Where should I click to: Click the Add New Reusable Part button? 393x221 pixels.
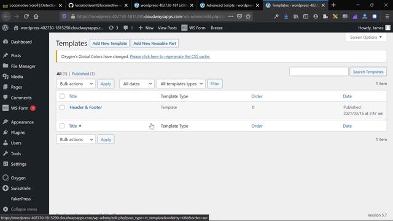[x=155, y=44]
